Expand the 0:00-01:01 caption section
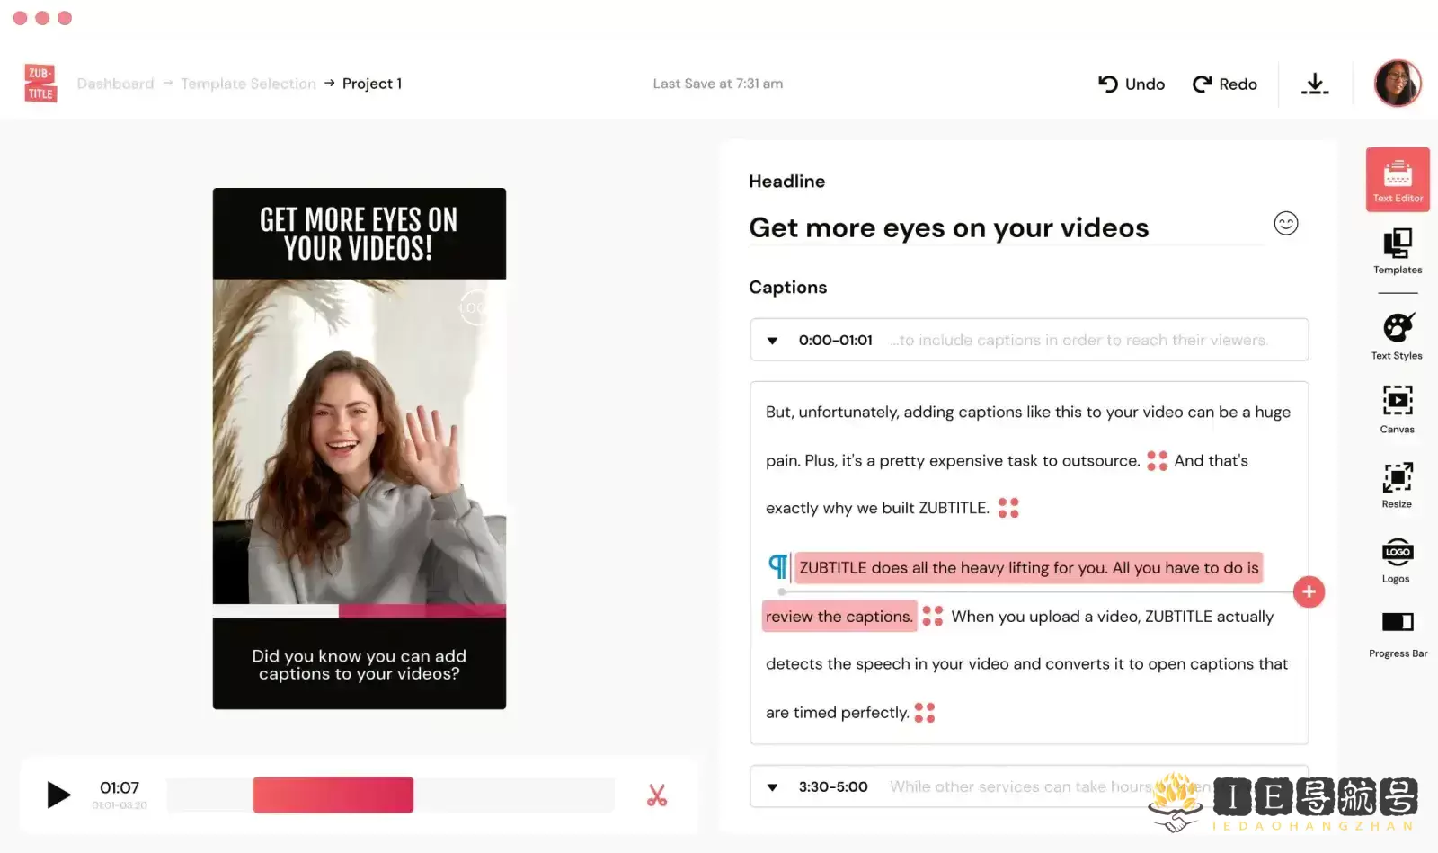This screenshot has height=853, width=1438. coord(772,341)
